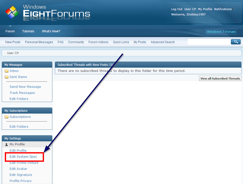Click the My Messages panel header

tap(27, 65)
